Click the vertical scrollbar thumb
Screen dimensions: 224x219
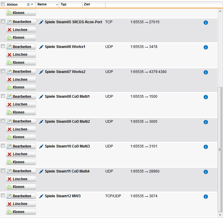pyautogui.click(x=220, y=149)
